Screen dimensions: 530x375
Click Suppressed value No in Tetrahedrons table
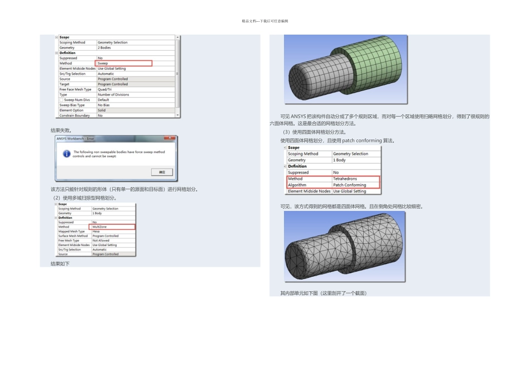click(x=336, y=172)
